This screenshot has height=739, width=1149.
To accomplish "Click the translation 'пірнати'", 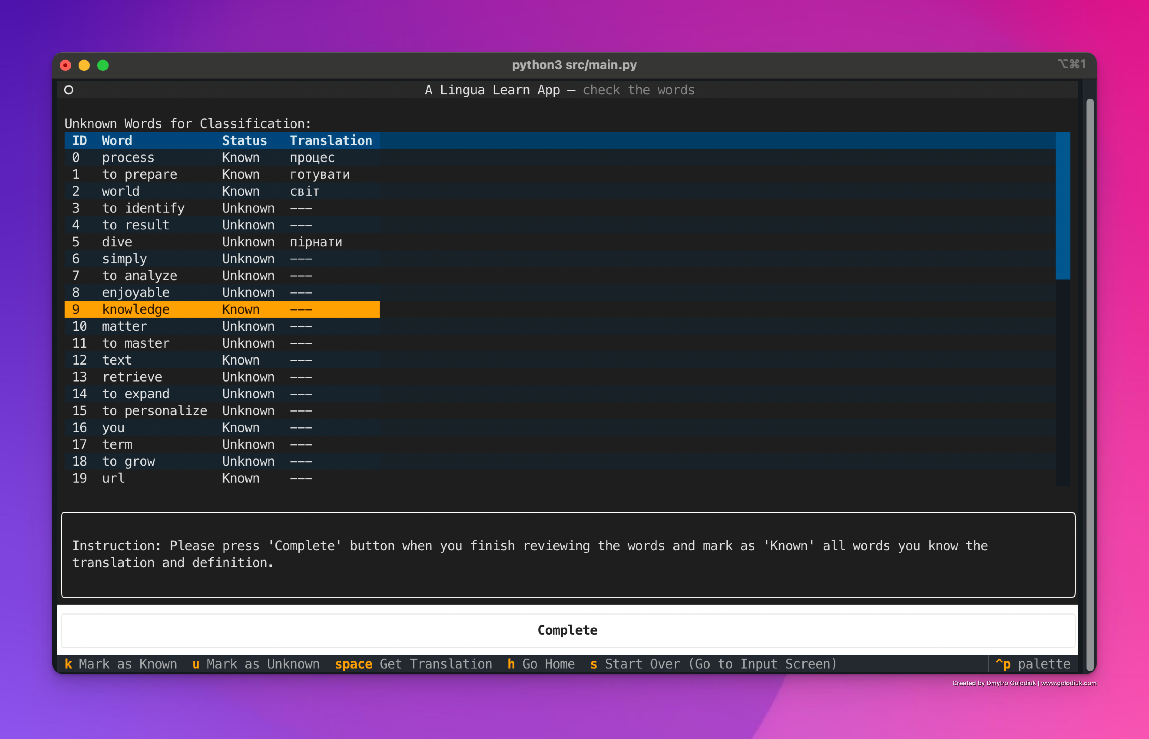I will pos(316,242).
